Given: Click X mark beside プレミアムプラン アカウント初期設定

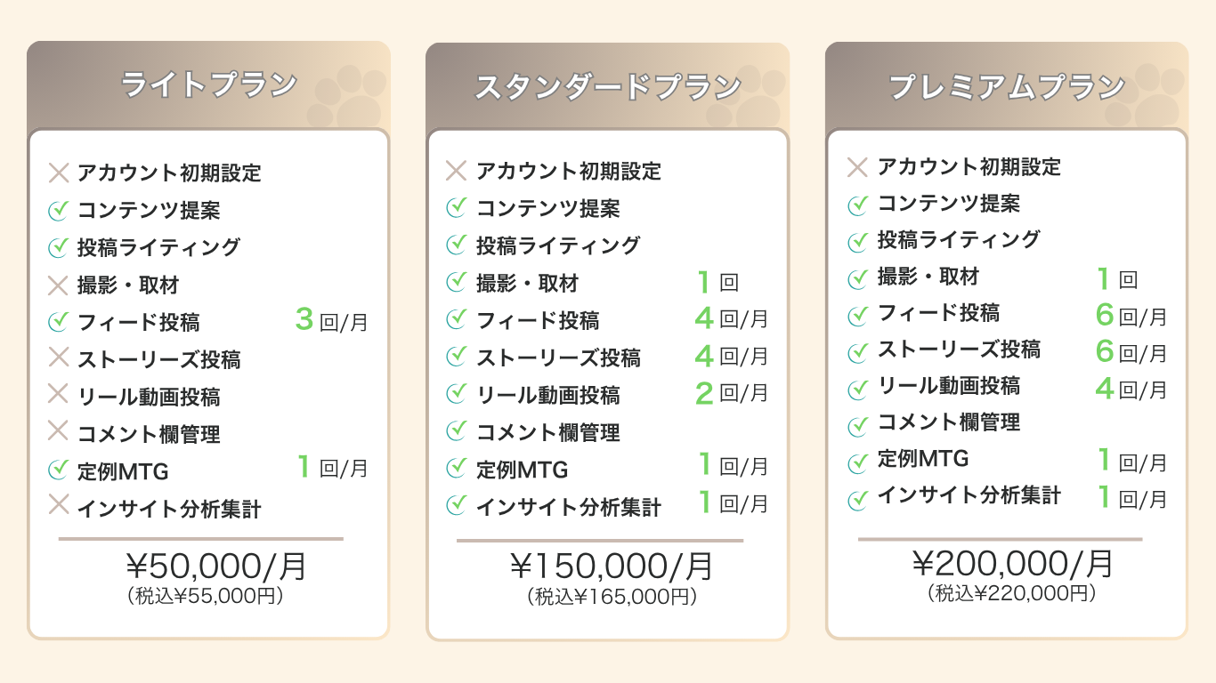Looking at the screenshot, I should 857,167.
